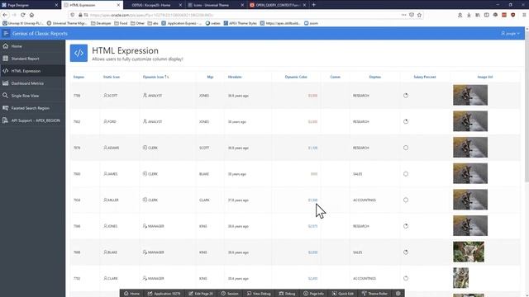The width and height of the screenshot is (529, 297).
Task: Click the HTML Expression code page icon
Action: [79, 53]
